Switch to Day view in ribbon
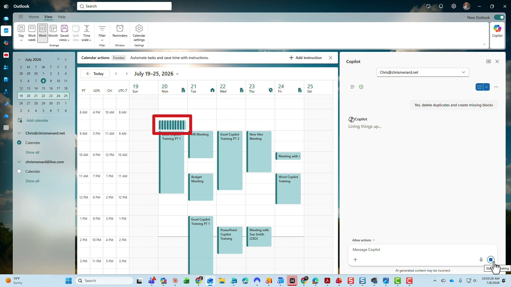Screen dimensions: 511x287 [x=21, y=33]
